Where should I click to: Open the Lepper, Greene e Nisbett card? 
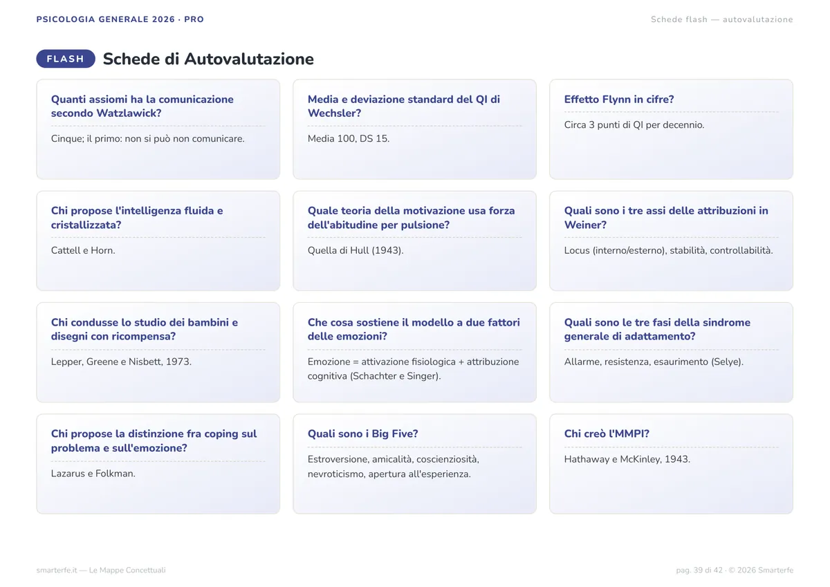coord(158,353)
